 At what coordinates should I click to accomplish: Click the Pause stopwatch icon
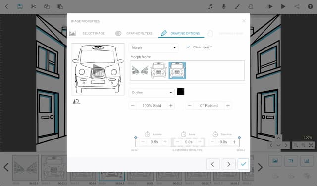tap(183, 134)
